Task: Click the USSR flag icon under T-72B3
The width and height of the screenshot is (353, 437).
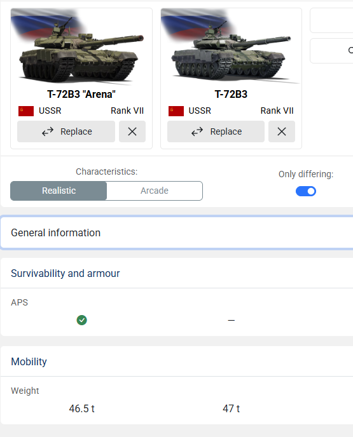Action: 176,111
